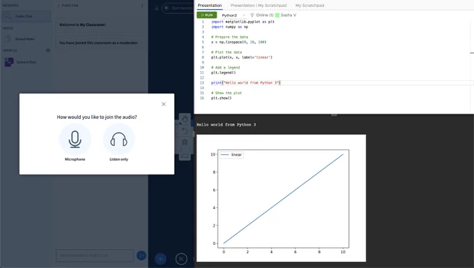Open Shared Notes
Viewport: 474px width, 268px height.
point(25,39)
